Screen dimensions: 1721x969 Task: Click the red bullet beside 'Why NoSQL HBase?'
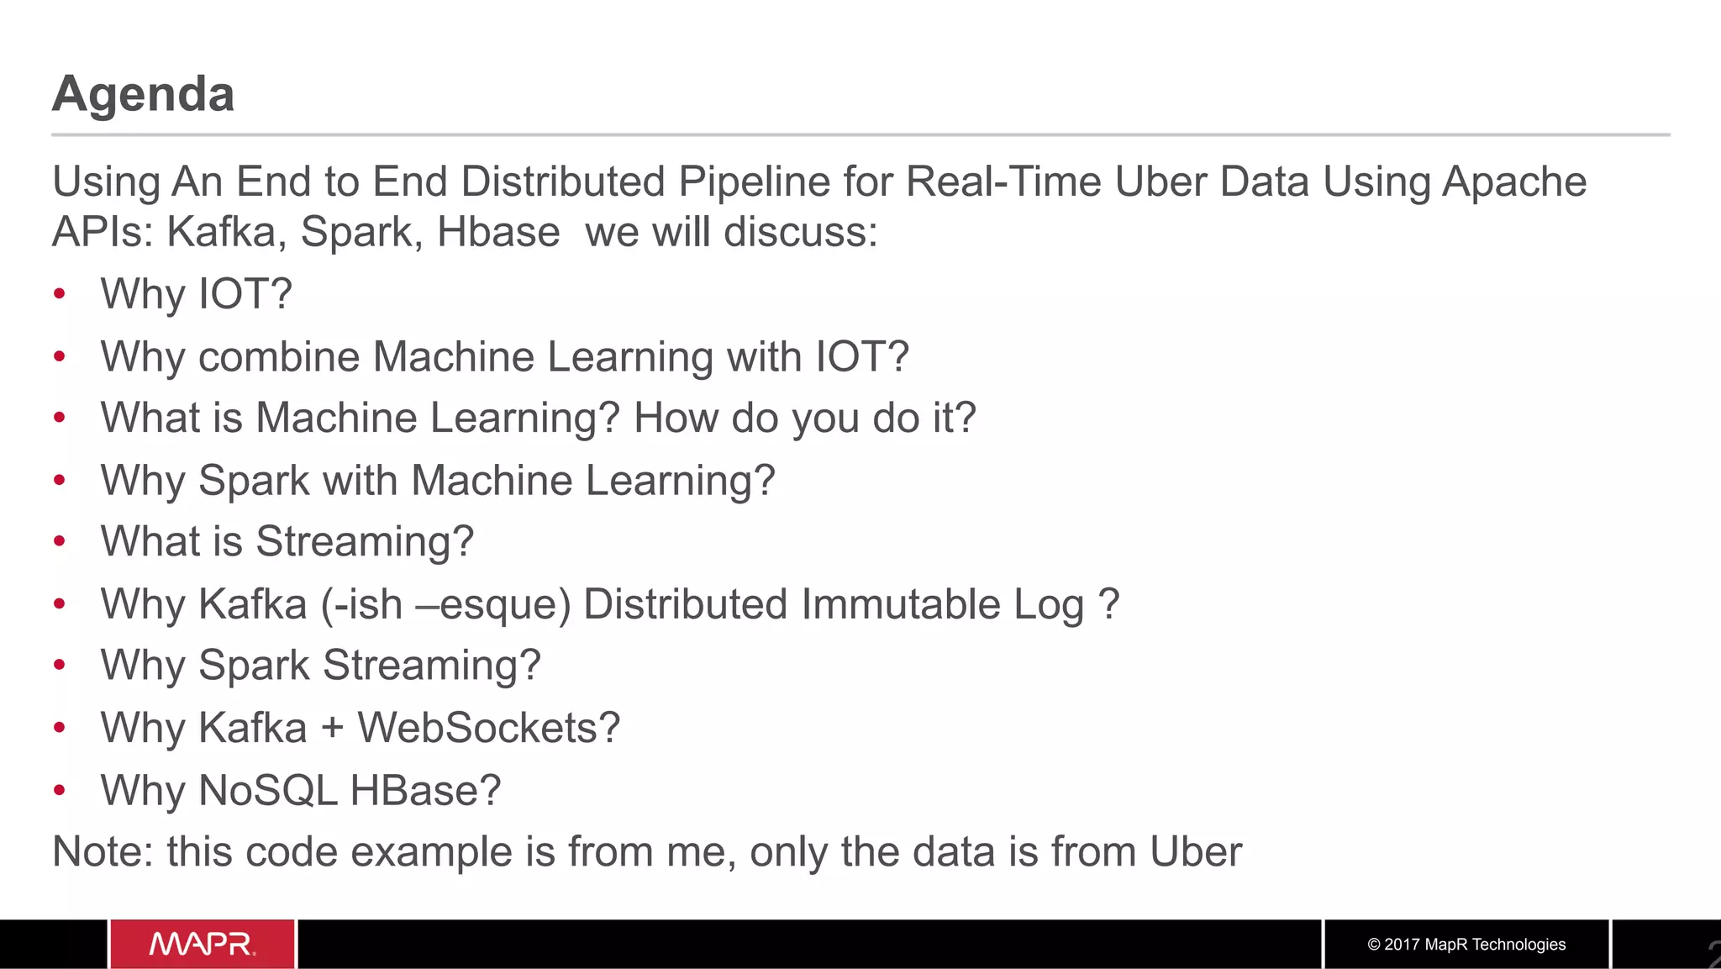[x=59, y=790]
